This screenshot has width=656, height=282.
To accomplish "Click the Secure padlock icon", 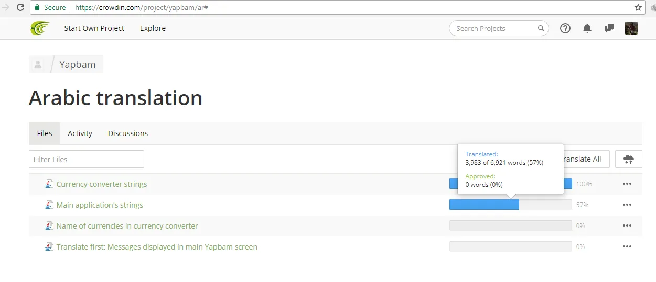I will point(37,7).
